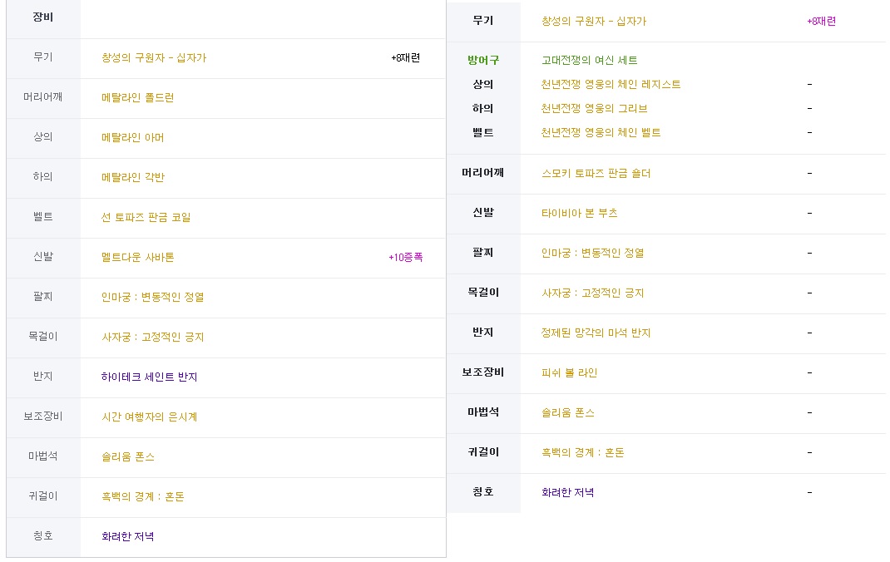Viewport: 890px width, 562px height.
Task: Click the +10증폭 amplification label
Action: (x=405, y=257)
